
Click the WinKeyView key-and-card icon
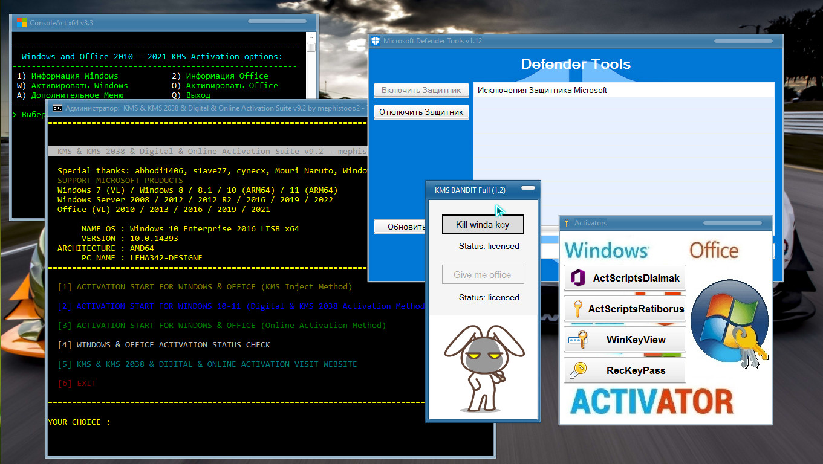577,340
